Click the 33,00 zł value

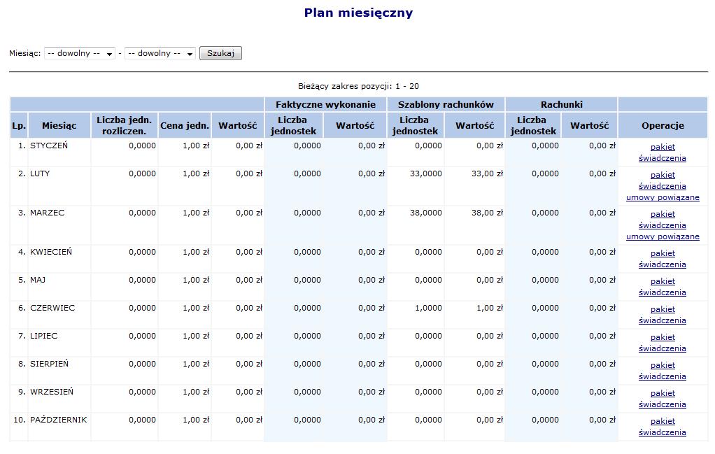(x=487, y=173)
